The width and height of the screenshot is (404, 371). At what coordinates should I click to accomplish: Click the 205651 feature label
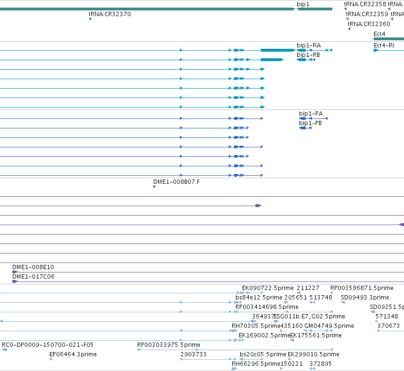[x=296, y=297]
